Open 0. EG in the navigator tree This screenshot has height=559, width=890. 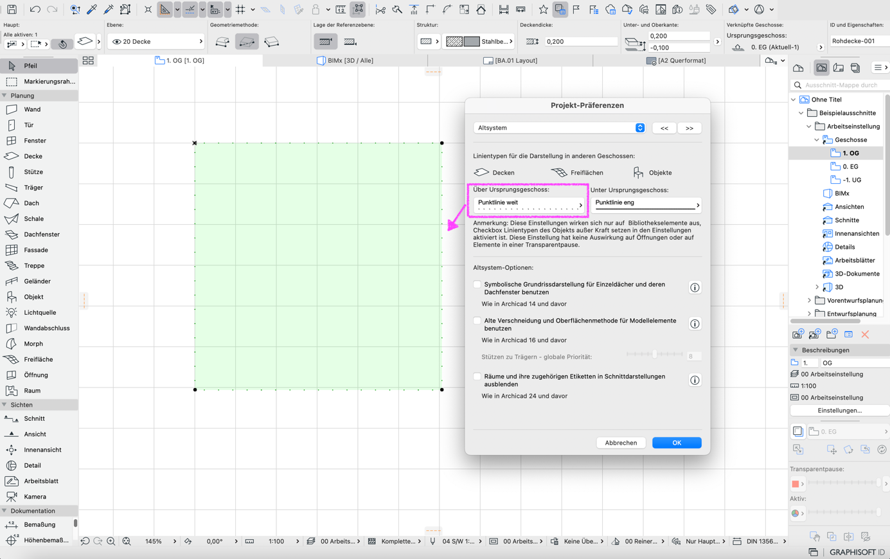(x=850, y=166)
